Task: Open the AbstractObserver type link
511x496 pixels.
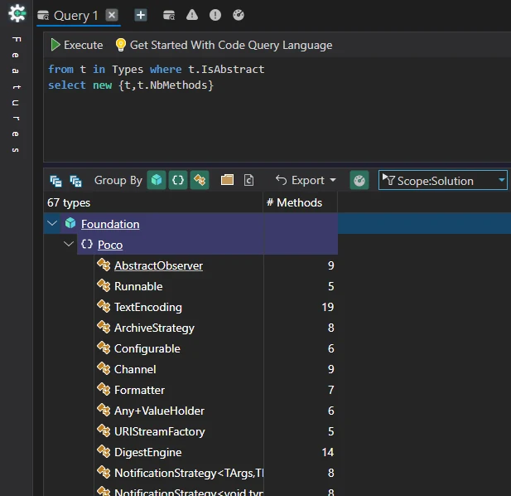Action: click(158, 265)
